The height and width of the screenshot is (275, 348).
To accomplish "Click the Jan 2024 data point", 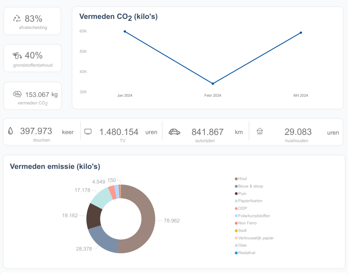I will tap(125, 31).
